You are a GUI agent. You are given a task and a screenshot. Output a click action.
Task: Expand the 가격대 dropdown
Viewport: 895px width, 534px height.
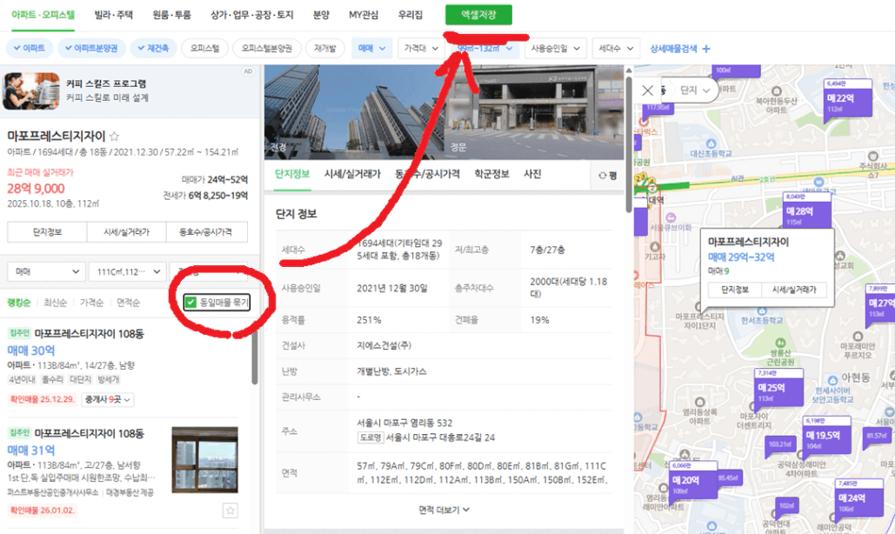tap(421, 49)
